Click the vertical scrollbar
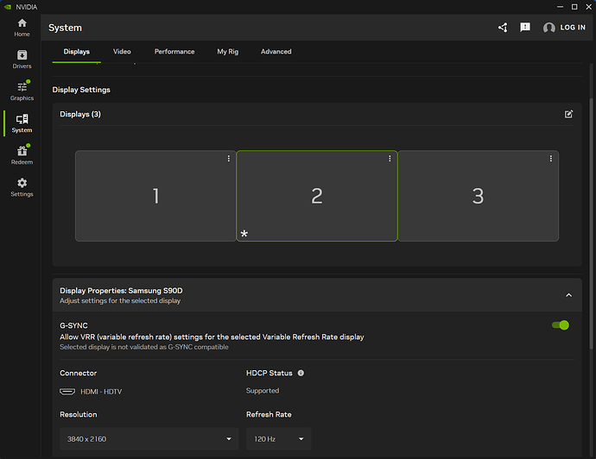 591,224
